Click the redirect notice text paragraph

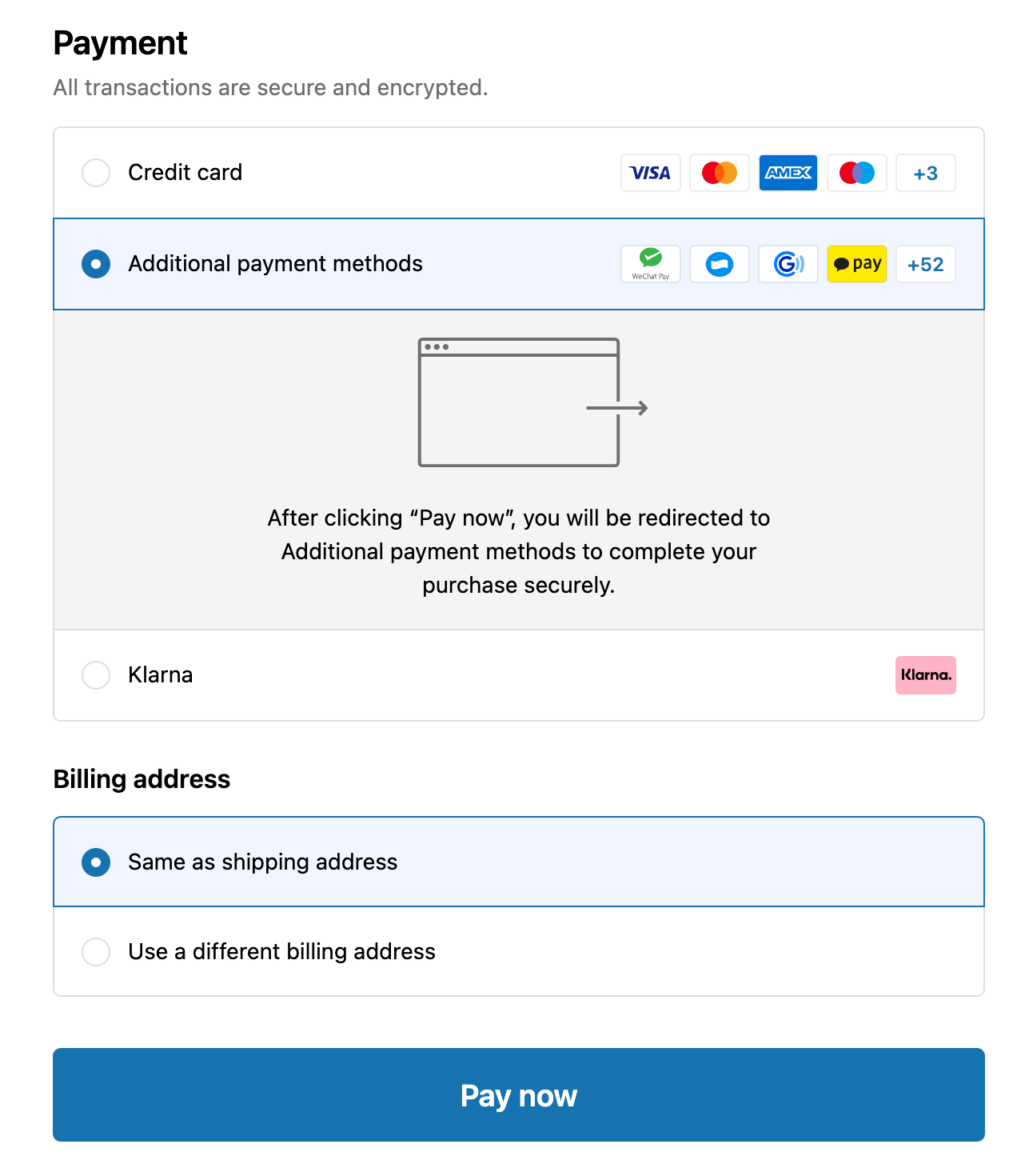[518, 552]
